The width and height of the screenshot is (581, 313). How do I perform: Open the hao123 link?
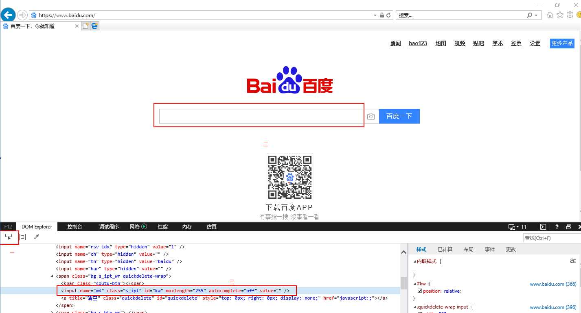point(418,43)
